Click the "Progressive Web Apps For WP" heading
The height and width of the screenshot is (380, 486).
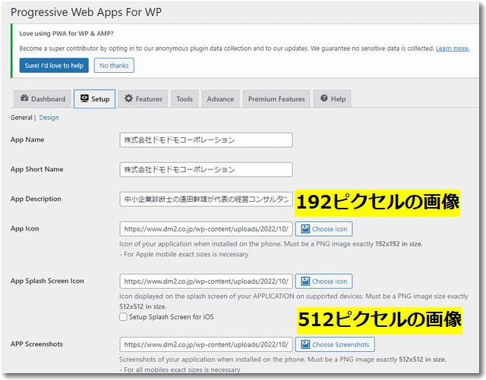click(x=86, y=12)
